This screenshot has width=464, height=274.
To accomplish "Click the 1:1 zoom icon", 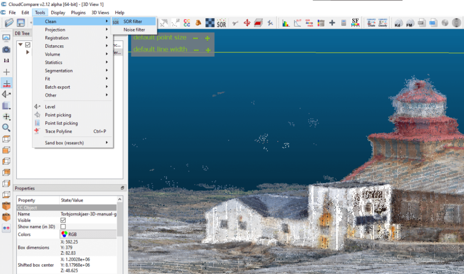I will (x=6, y=60).
